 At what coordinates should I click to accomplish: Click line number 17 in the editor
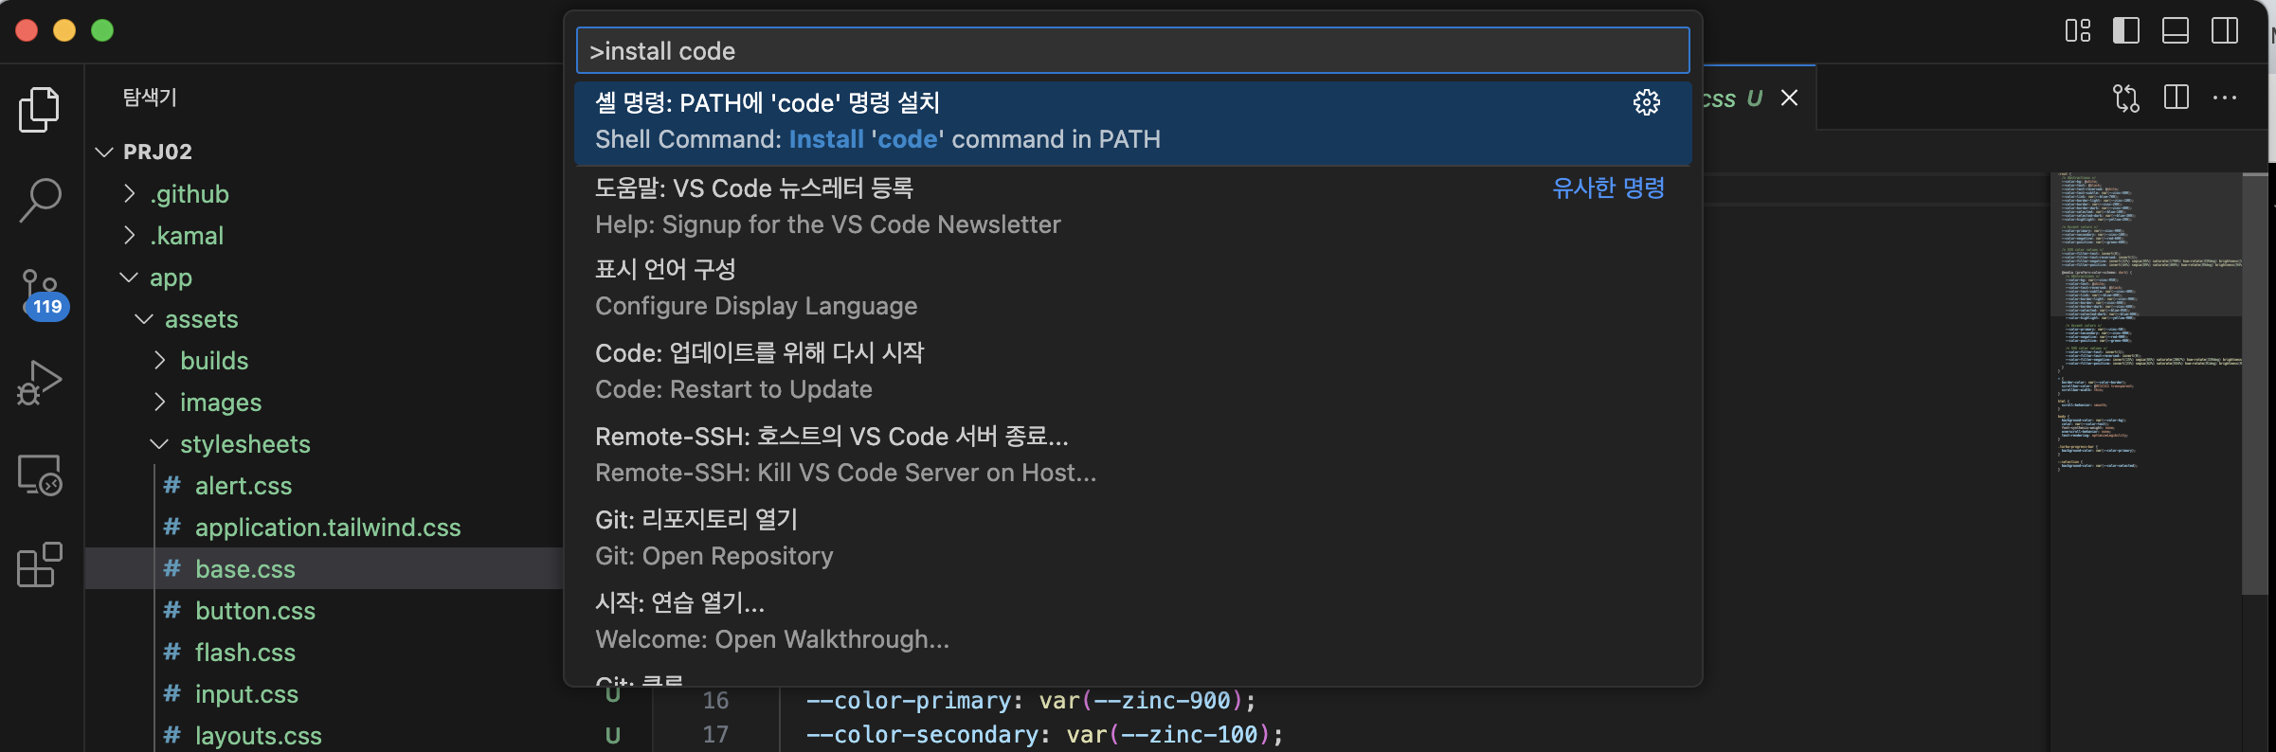point(715,735)
